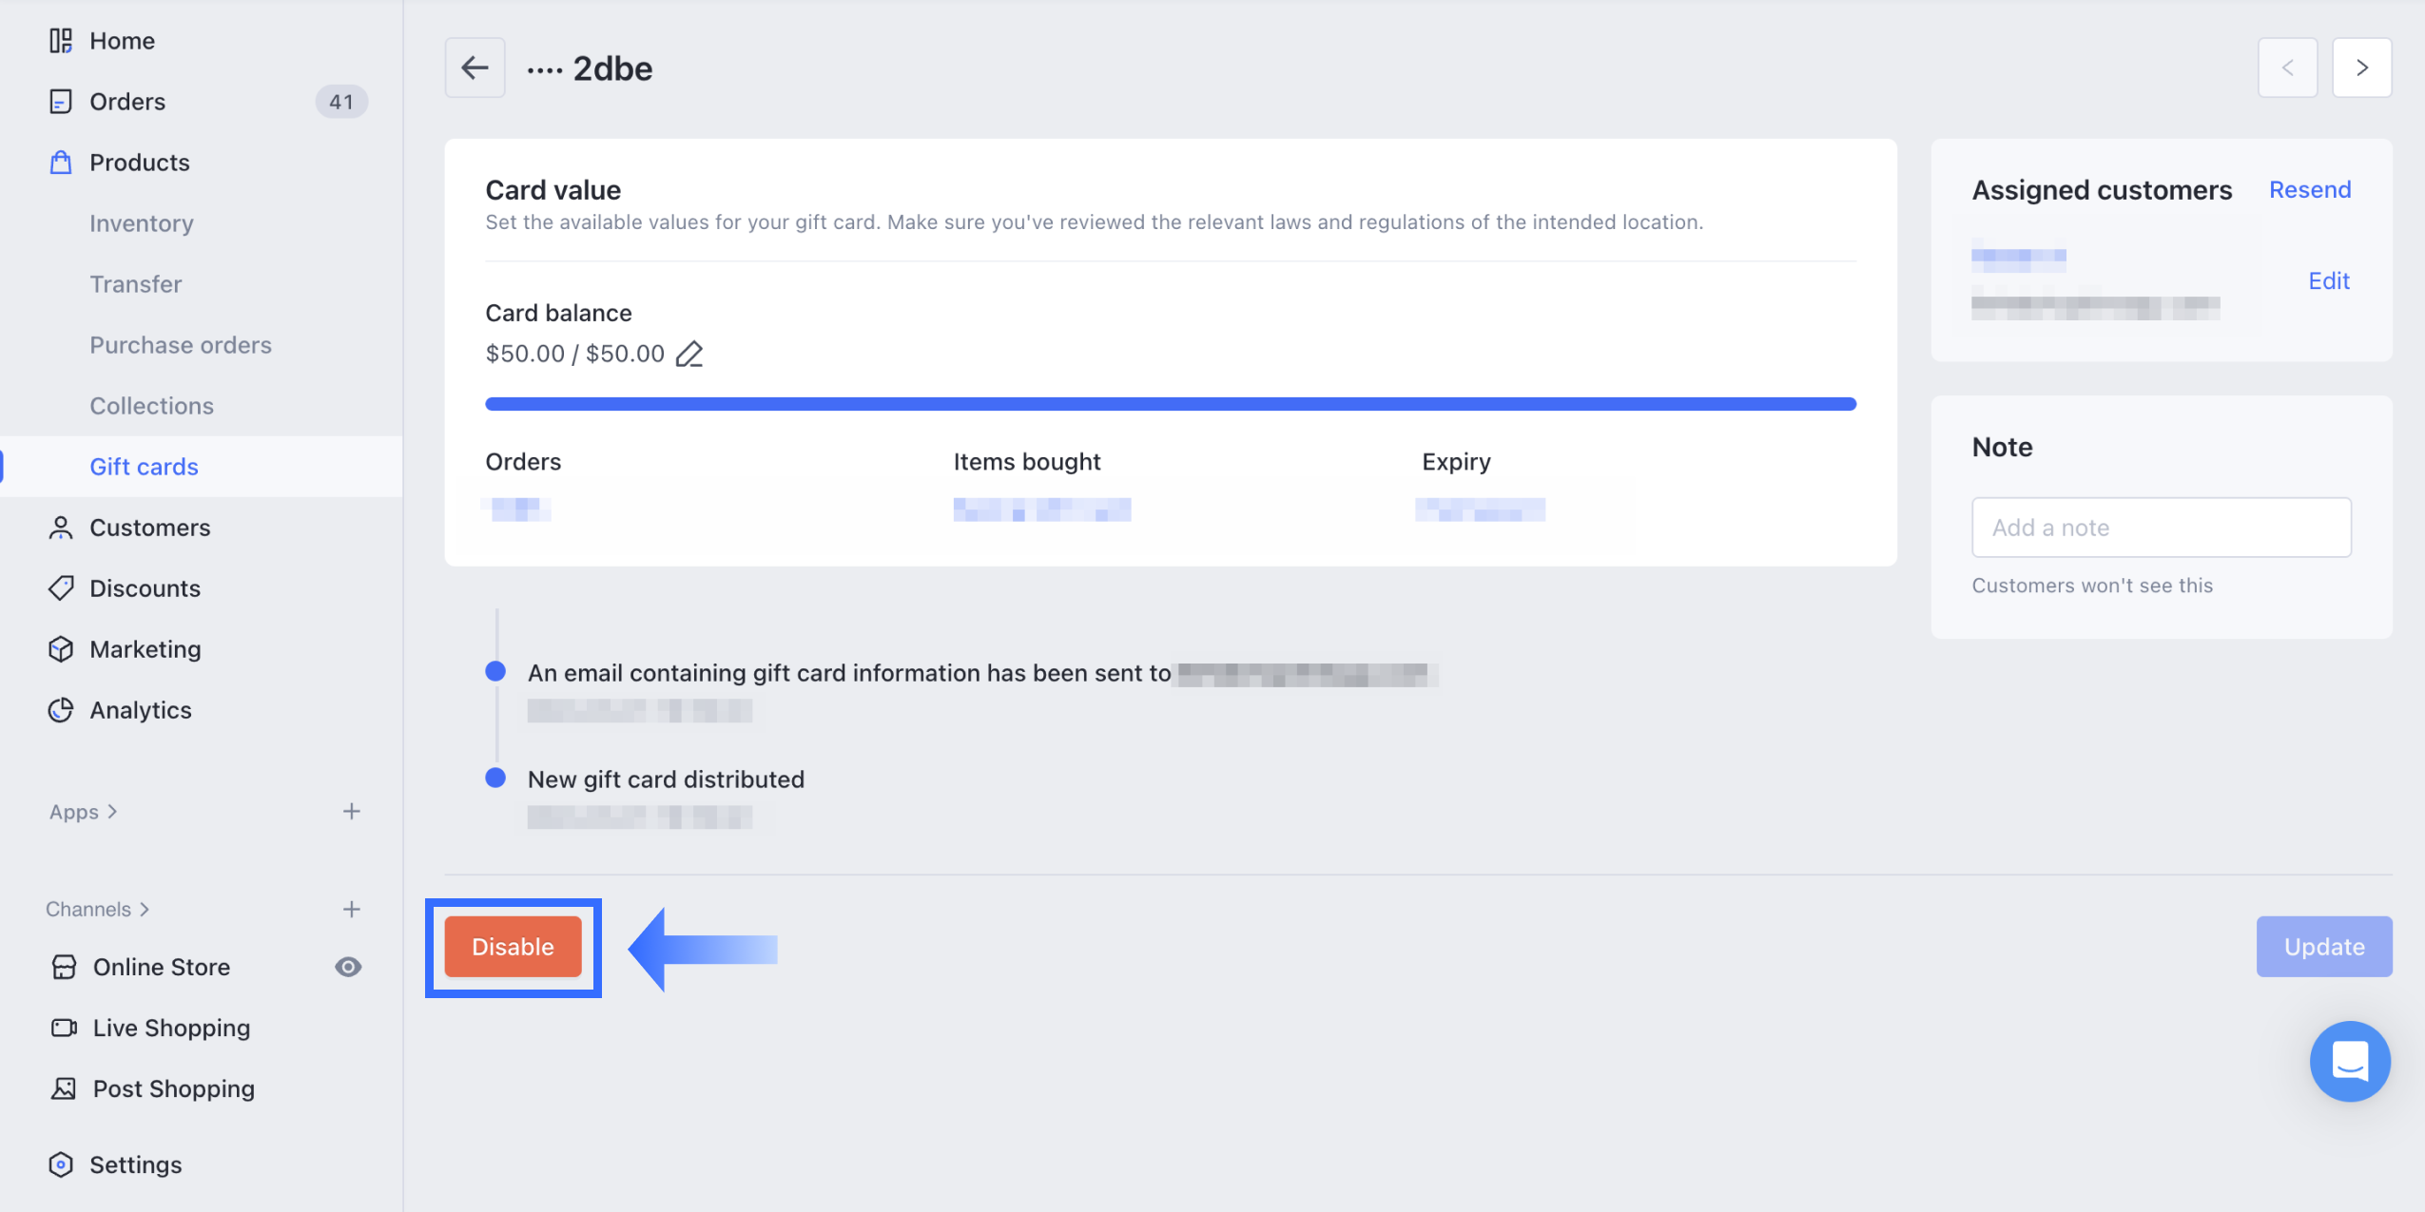The image size is (2425, 1212).
Task: Click the Edit link for the assigned customer
Action: pyautogui.click(x=2328, y=280)
